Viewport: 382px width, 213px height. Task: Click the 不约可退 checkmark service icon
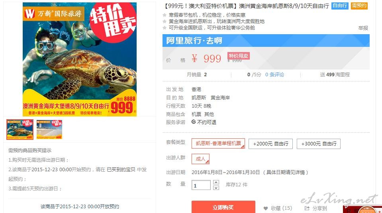(194, 122)
